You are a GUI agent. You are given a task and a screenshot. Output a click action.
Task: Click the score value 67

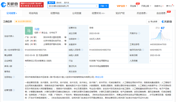[163, 28]
